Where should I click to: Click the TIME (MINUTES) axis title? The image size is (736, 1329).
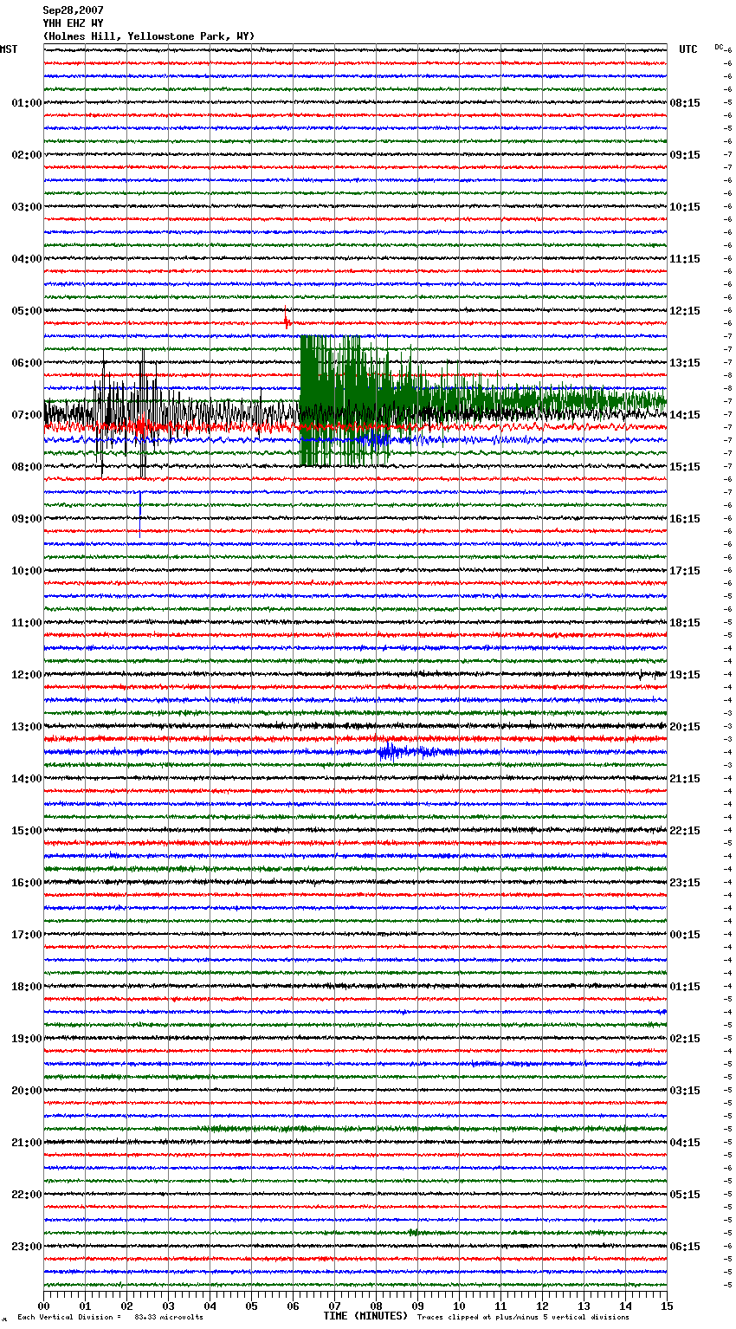365,1316
